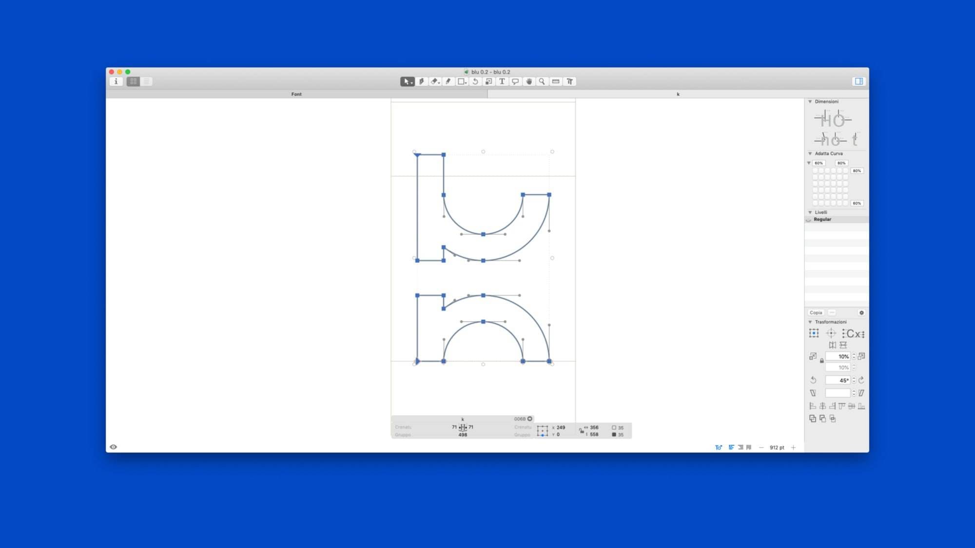Switch to the Font tab
This screenshot has width=975, height=548.
click(296, 94)
